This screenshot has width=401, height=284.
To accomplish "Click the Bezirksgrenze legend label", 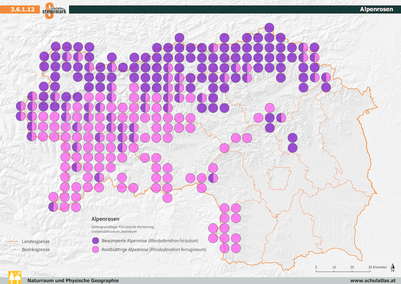I will coord(36,249).
